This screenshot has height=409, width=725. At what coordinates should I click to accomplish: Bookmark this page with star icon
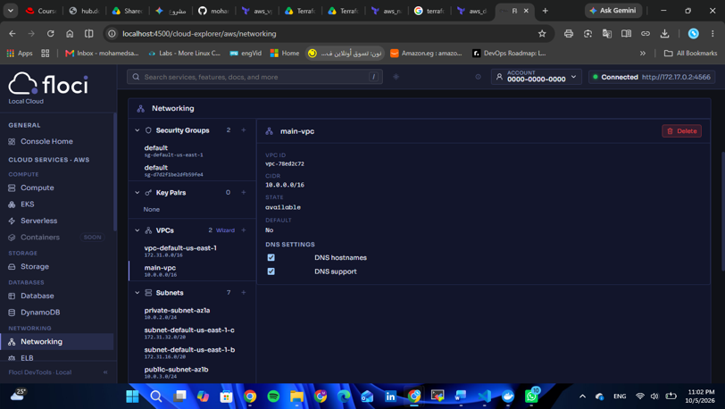[542, 34]
